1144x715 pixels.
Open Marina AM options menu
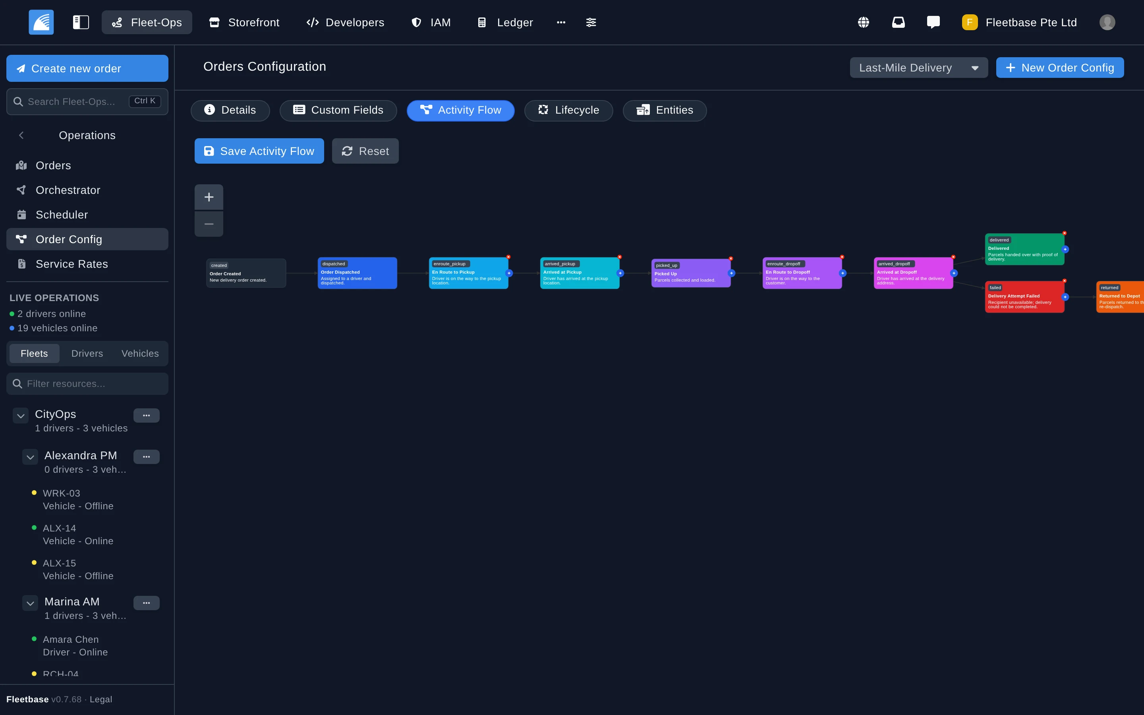(147, 603)
